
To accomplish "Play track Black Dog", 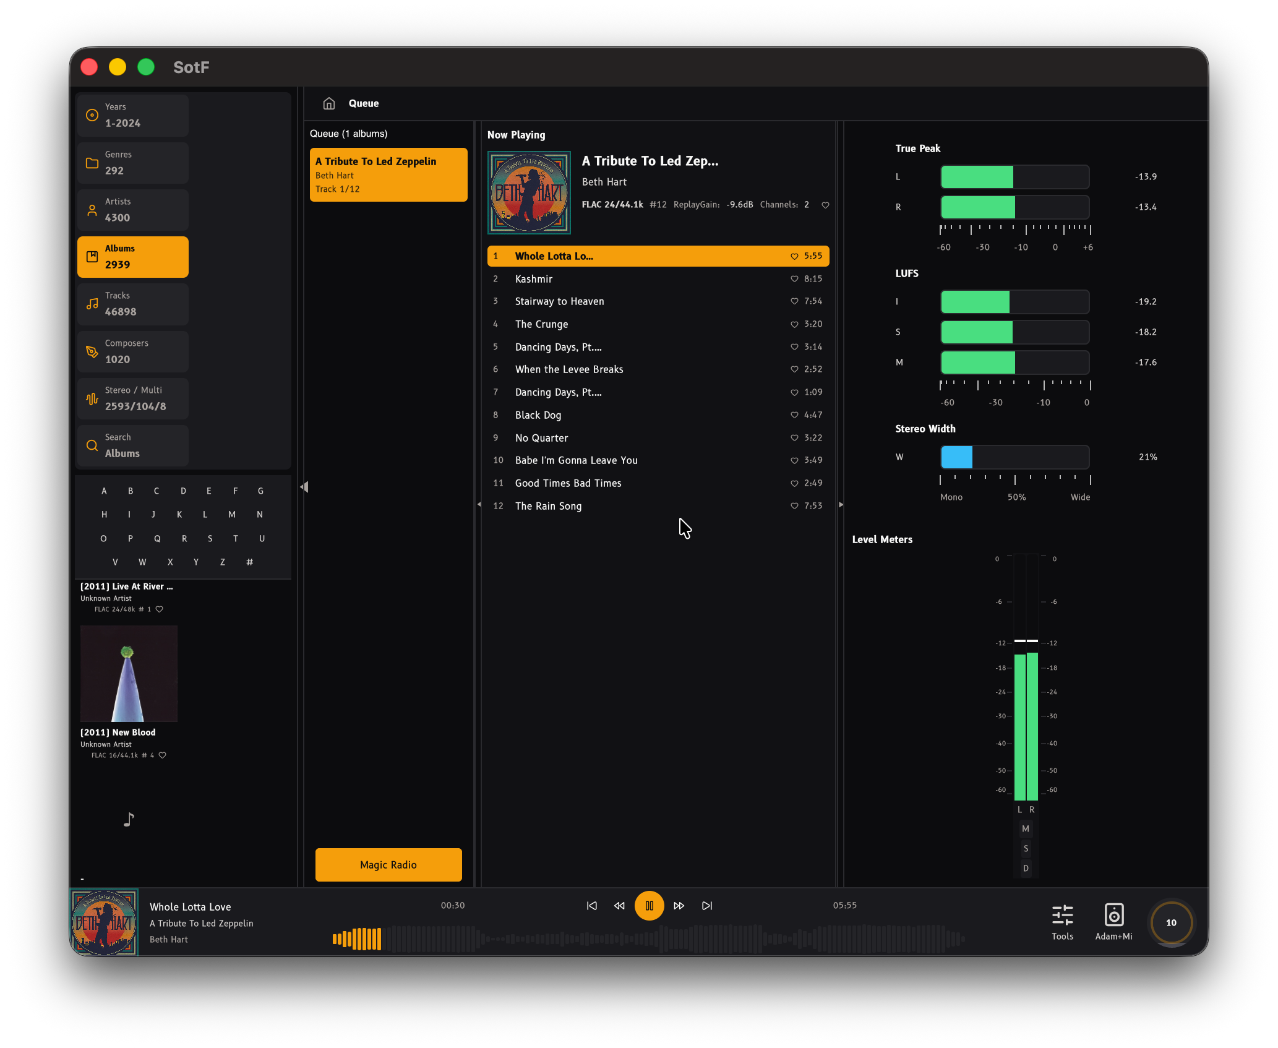I will coord(658,415).
